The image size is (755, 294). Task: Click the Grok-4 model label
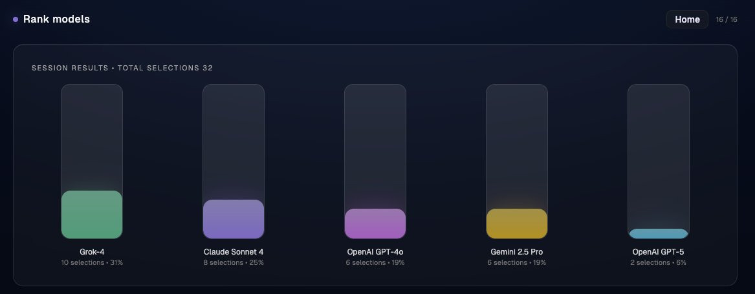[92, 251]
